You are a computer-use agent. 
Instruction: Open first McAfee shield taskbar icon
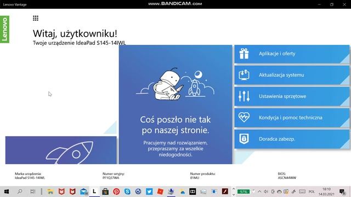(61, 192)
